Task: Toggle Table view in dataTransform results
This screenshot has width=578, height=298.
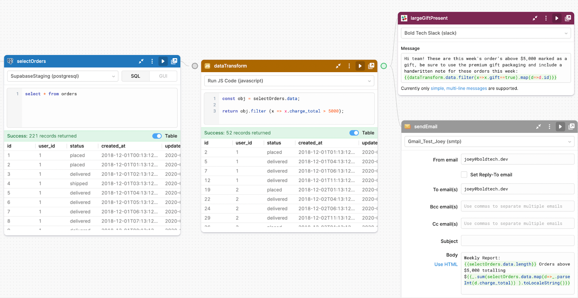Action: coord(354,133)
